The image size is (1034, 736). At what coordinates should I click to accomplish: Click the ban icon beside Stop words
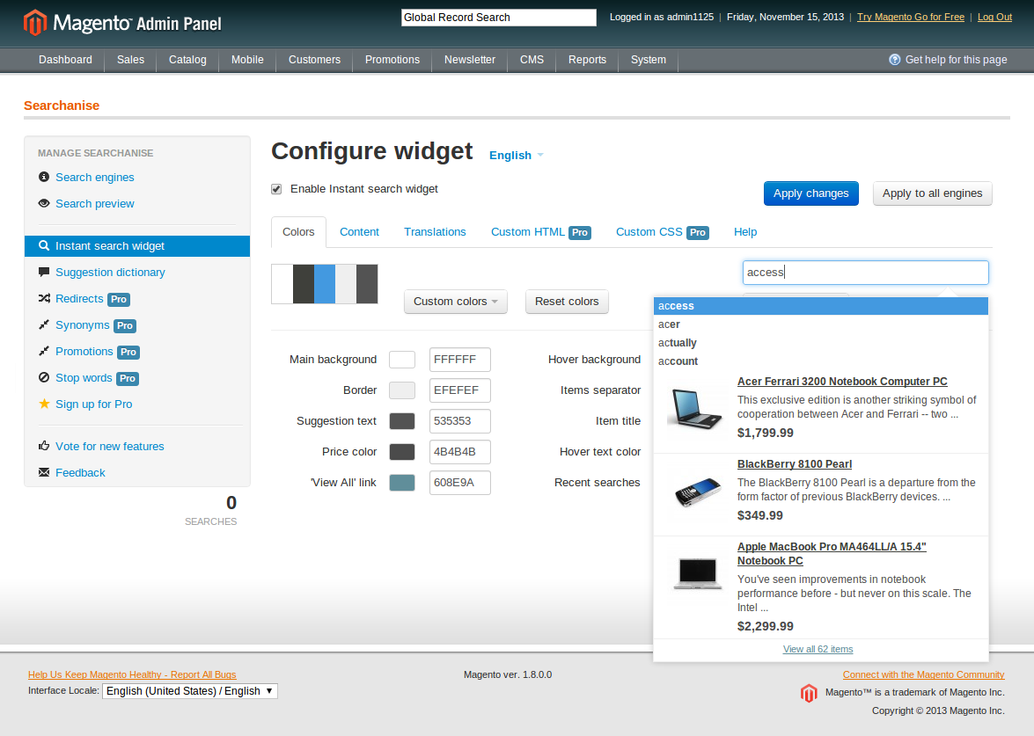click(x=44, y=377)
